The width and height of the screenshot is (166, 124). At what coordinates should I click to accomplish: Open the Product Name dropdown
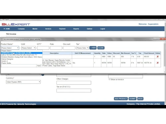(10, 48)
